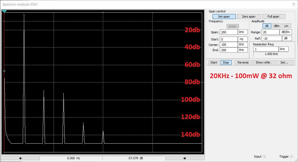298x162 pixels.
Task: Edit the Center frequency field
Action: [x=229, y=45]
